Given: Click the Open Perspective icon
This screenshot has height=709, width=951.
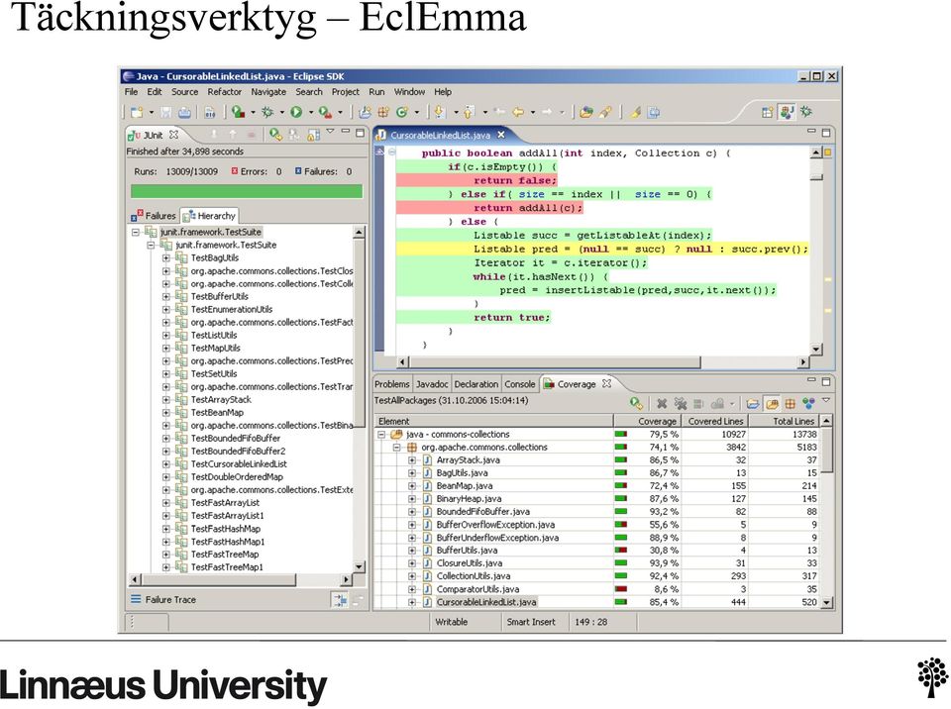Looking at the screenshot, I should click(x=767, y=112).
